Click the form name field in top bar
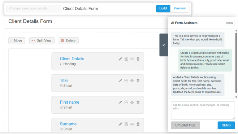 tap(81, 9)
